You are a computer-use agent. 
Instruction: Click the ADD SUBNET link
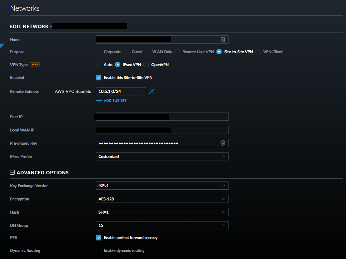[x=115, y=101]
